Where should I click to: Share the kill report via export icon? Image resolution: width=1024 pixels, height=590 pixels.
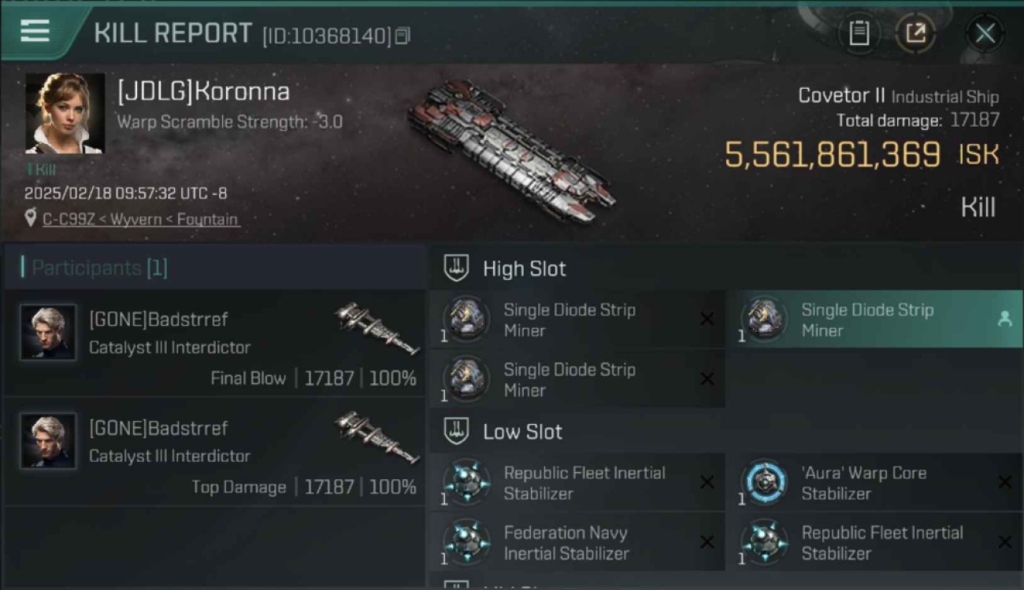point(915,33)
